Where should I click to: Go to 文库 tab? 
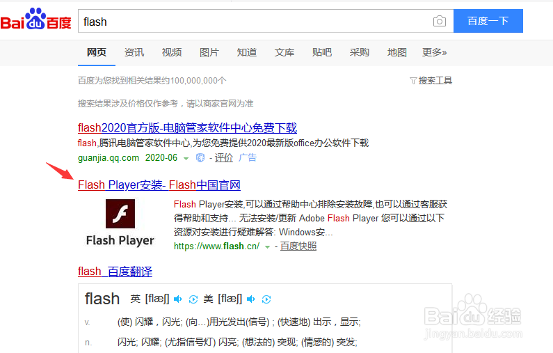pyautogui.click(x=284, y=52)
